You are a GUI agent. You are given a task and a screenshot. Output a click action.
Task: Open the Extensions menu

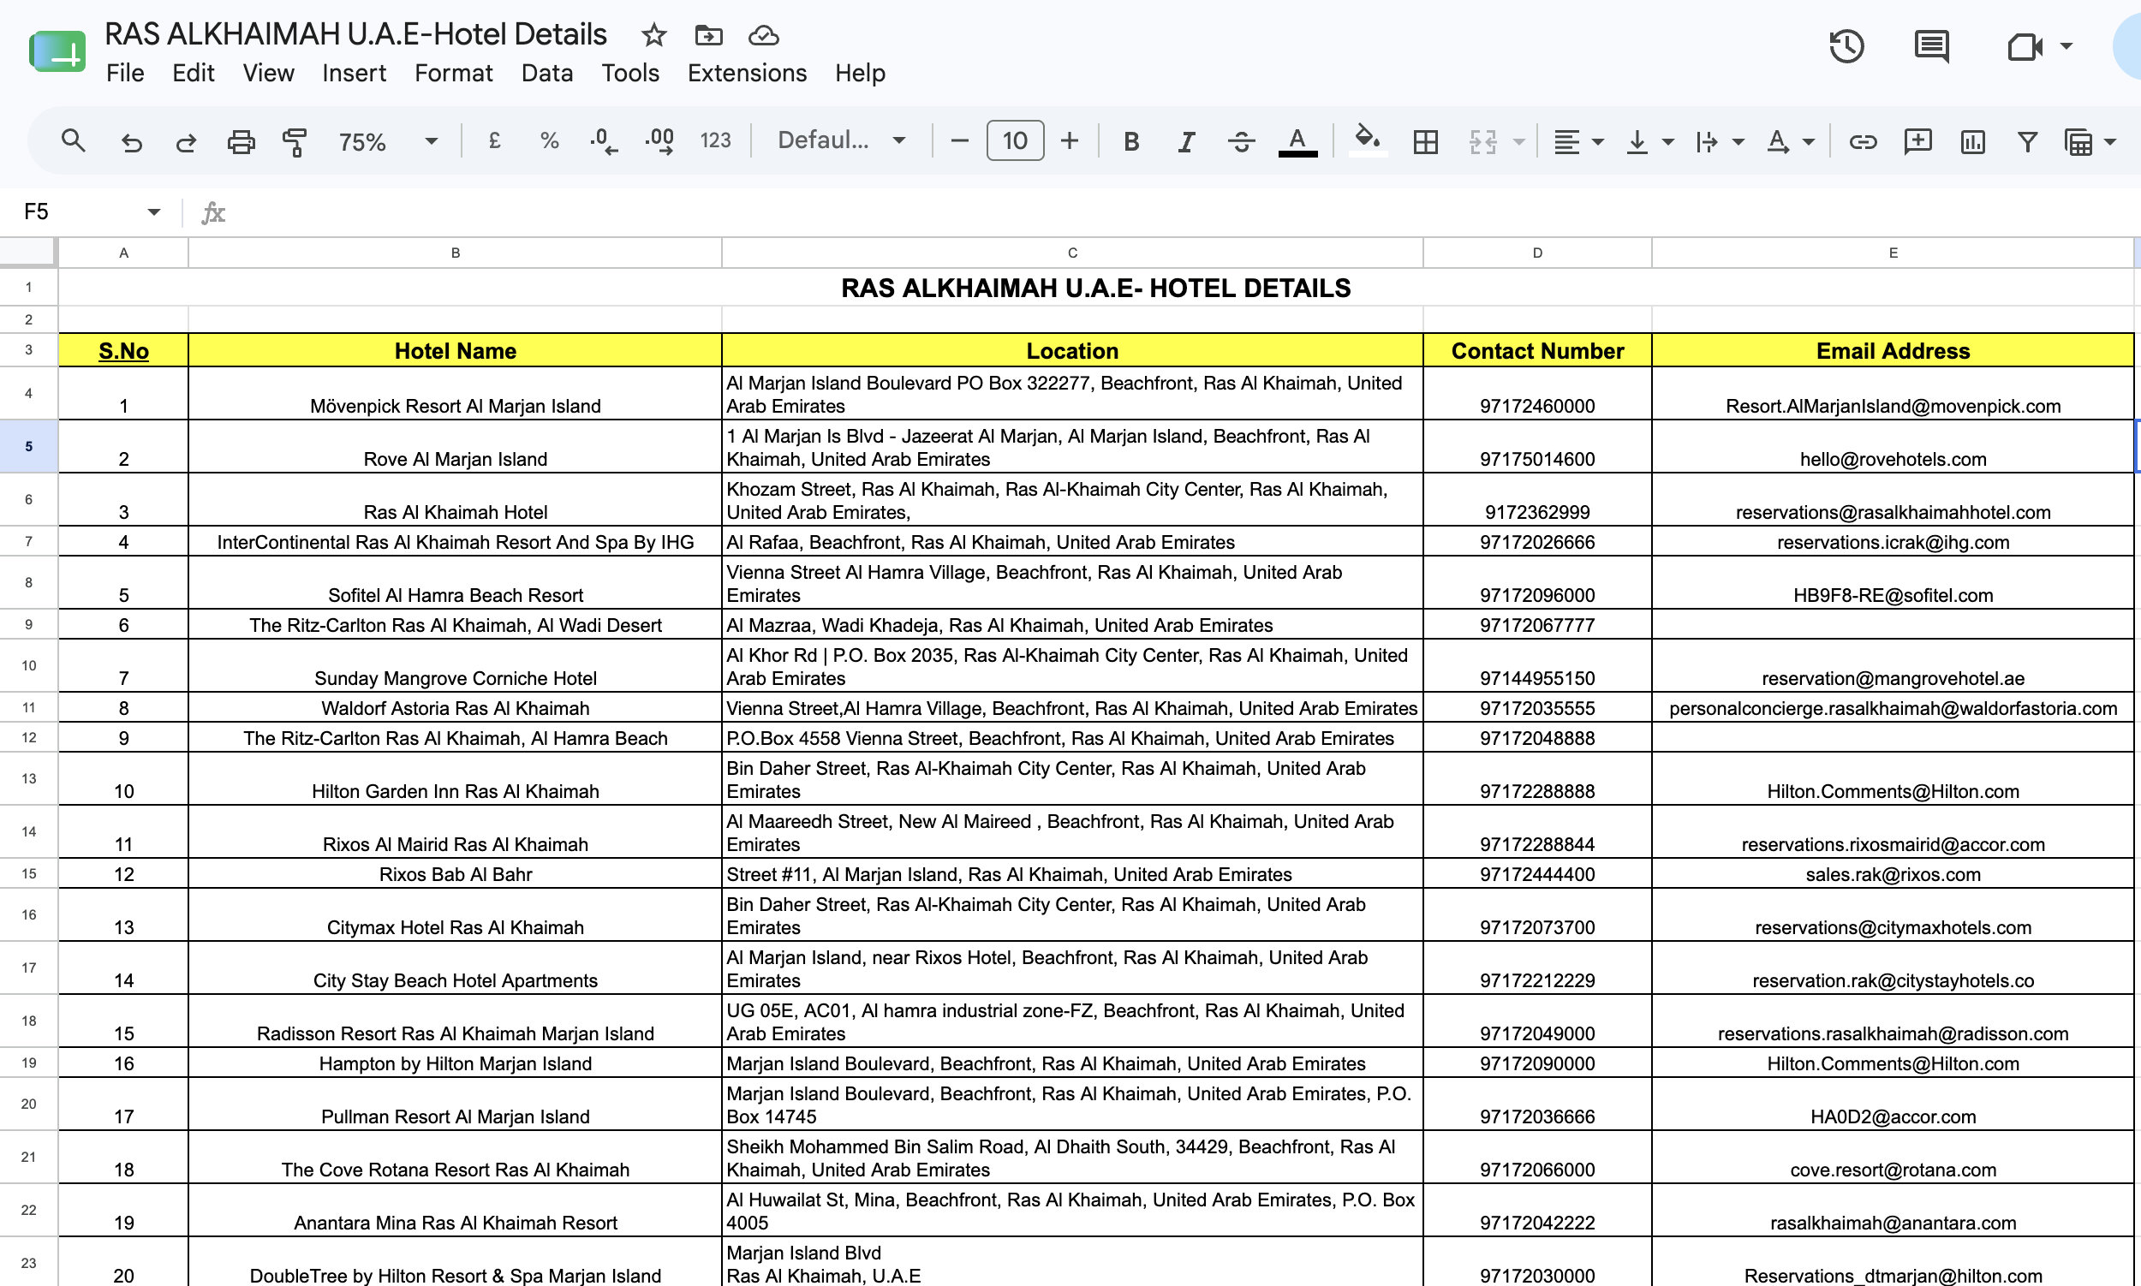tap(746, 73)
